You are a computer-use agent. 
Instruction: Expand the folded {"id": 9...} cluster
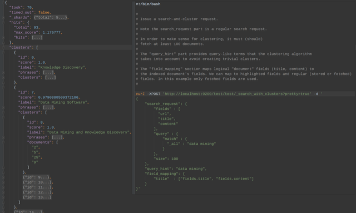[36, 177]
